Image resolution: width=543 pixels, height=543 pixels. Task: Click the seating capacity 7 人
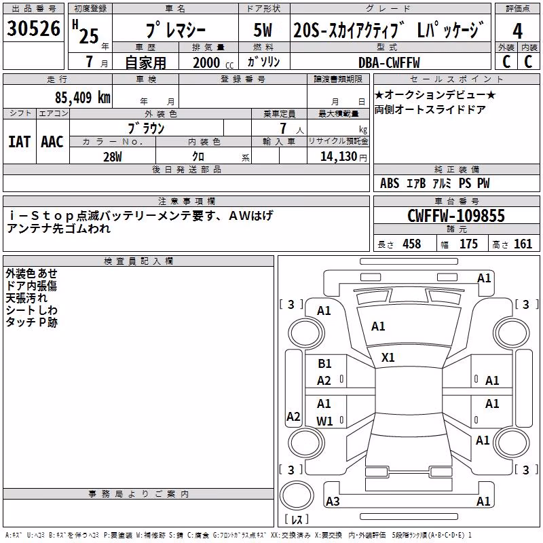(292, 128)
